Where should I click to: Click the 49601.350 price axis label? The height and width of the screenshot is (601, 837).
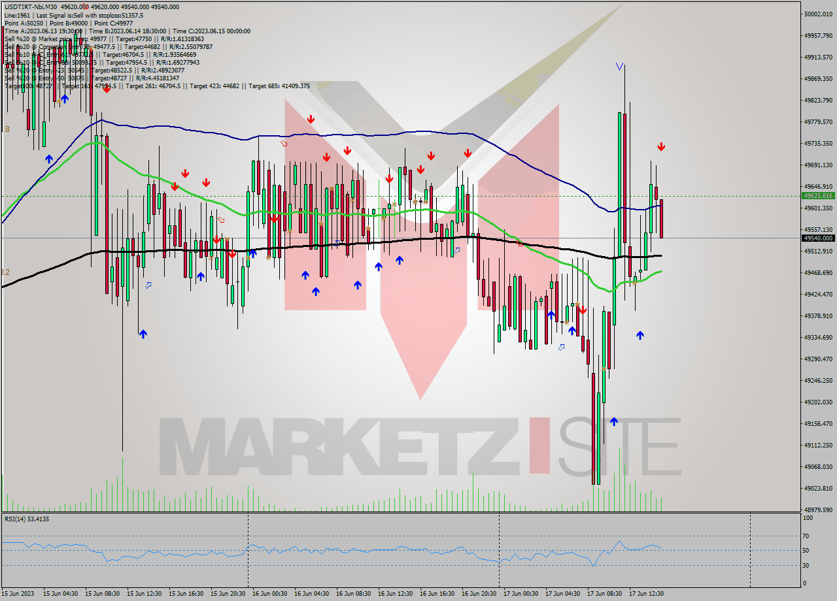(x=819, y=208)
